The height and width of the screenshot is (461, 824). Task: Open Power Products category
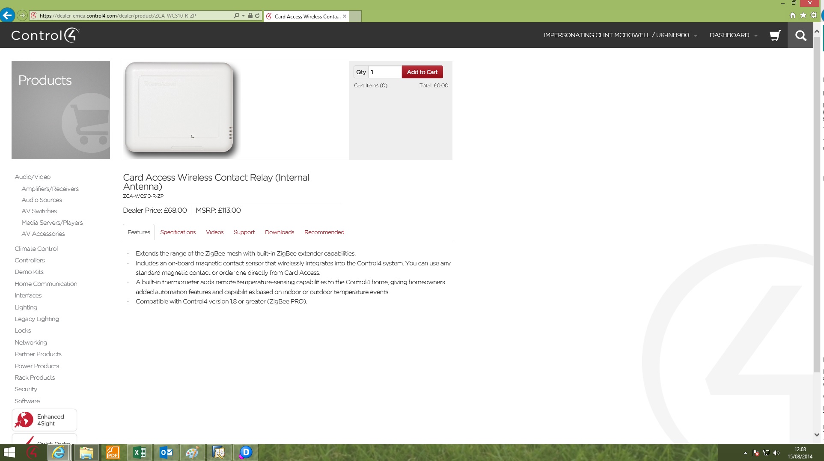(x=37, y=366)
